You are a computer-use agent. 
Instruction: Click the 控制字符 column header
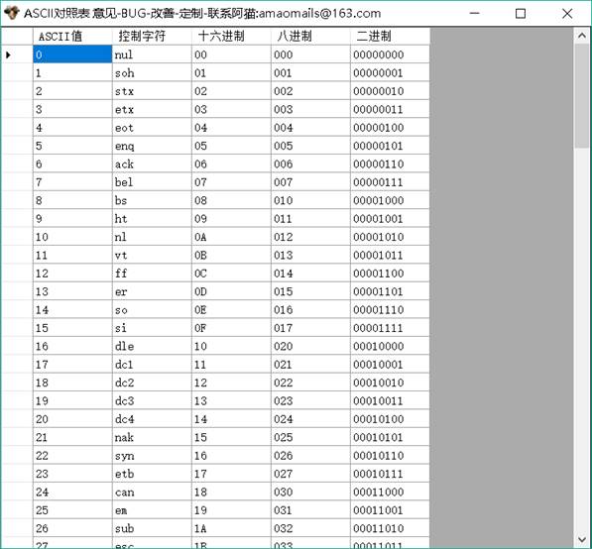click(x=152, y=36)
